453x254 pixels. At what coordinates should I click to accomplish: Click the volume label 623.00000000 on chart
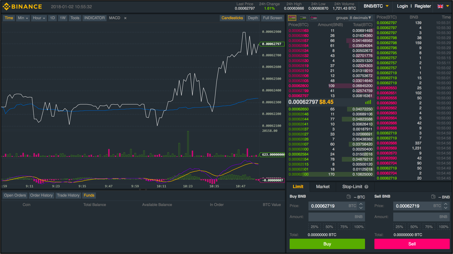(x=272, y=155)
